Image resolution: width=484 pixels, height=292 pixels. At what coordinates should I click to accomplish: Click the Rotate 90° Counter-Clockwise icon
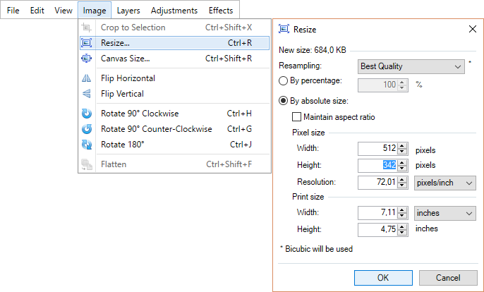(x=86, y=128)
